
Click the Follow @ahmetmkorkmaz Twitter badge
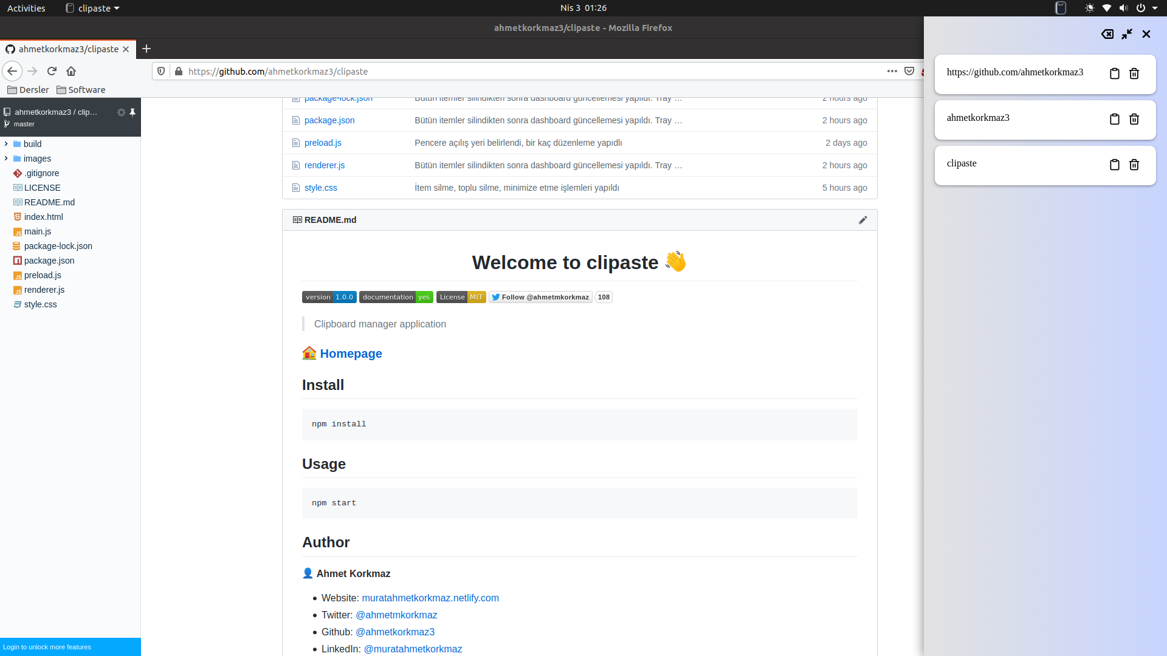(x=540, y=297)
